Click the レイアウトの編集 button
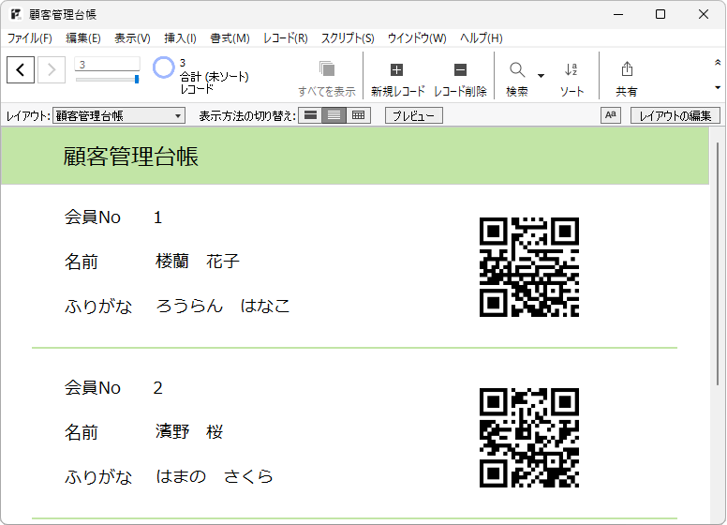Viewport: 727px width, 525px height. (x=675, y=115)
